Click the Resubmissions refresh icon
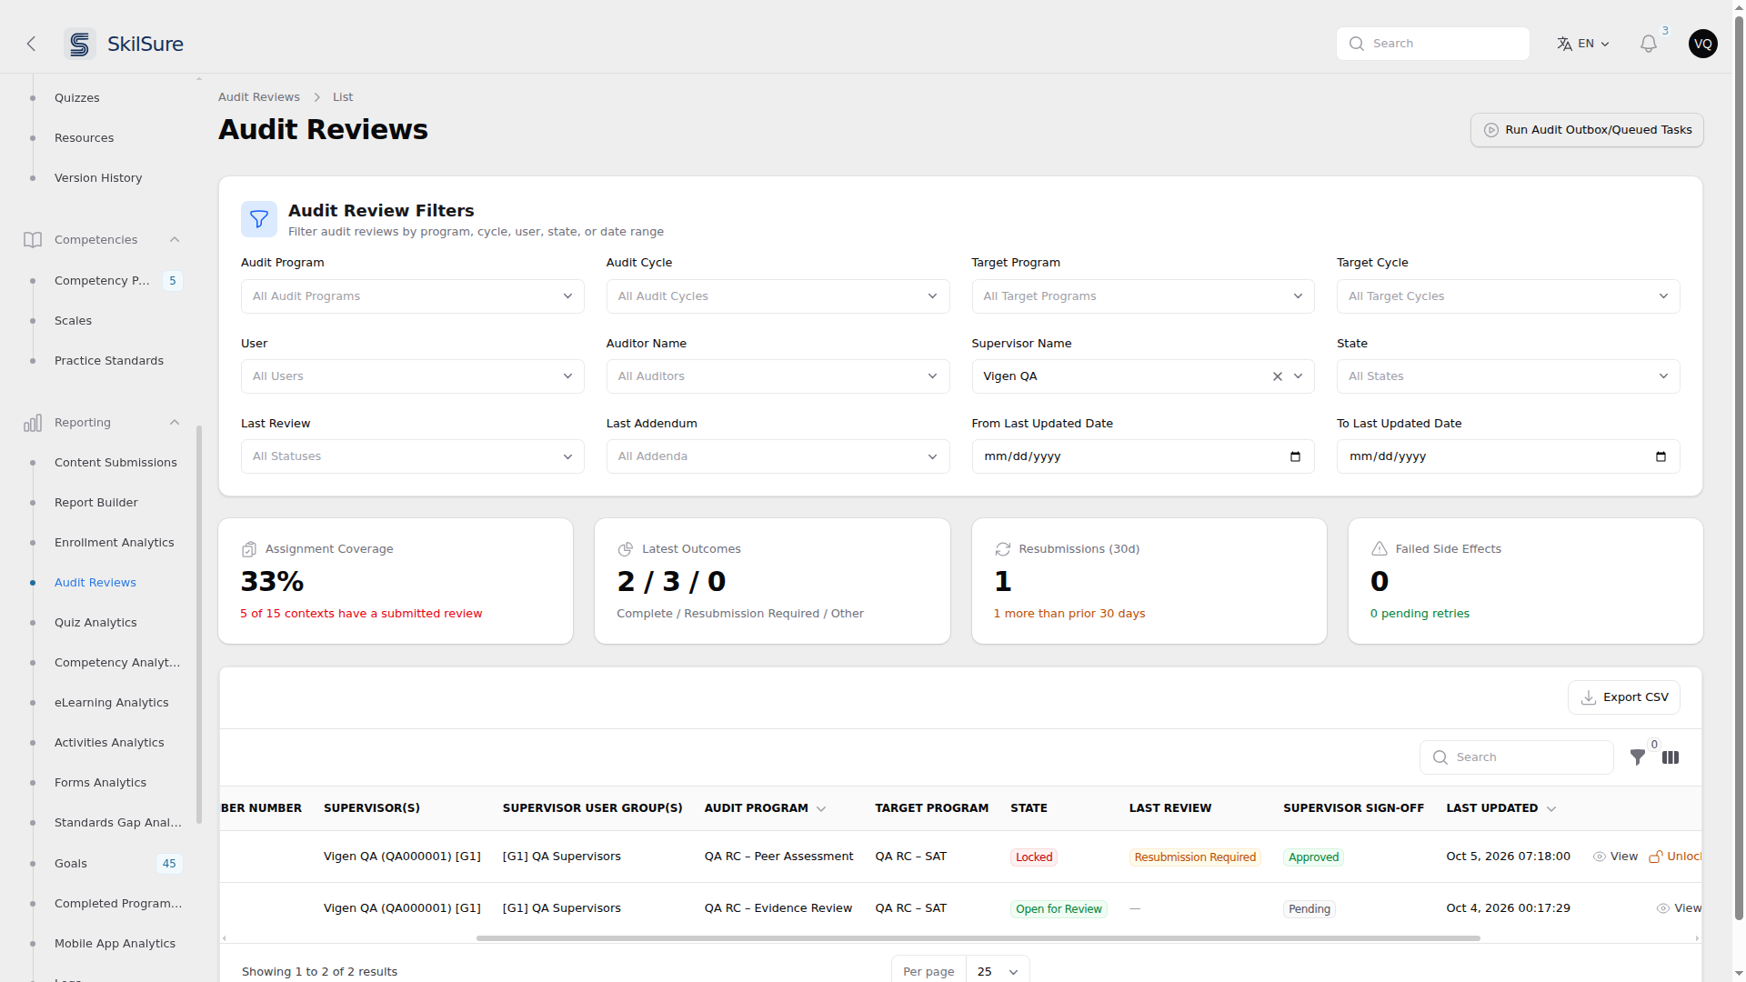 tap(1002, 549)
